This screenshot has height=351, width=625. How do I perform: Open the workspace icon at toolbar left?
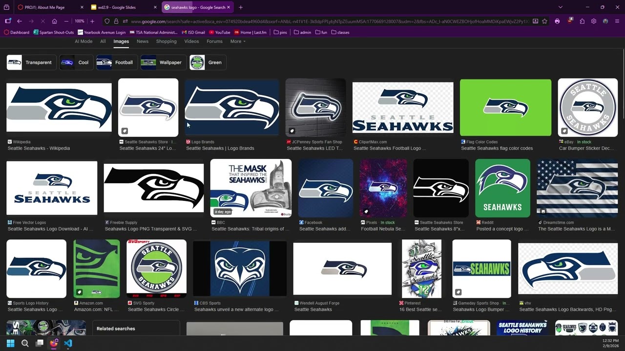pos(8,21)
